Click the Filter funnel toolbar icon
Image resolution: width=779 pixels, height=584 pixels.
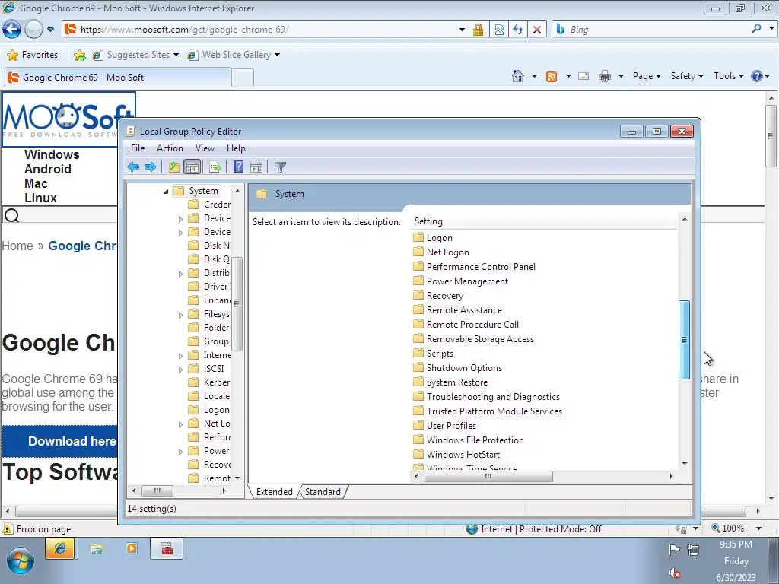280,167
